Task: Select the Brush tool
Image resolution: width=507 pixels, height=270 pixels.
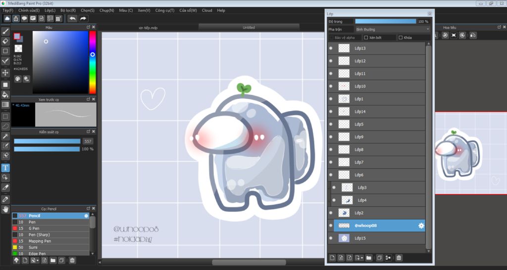Action: [5, 31]
